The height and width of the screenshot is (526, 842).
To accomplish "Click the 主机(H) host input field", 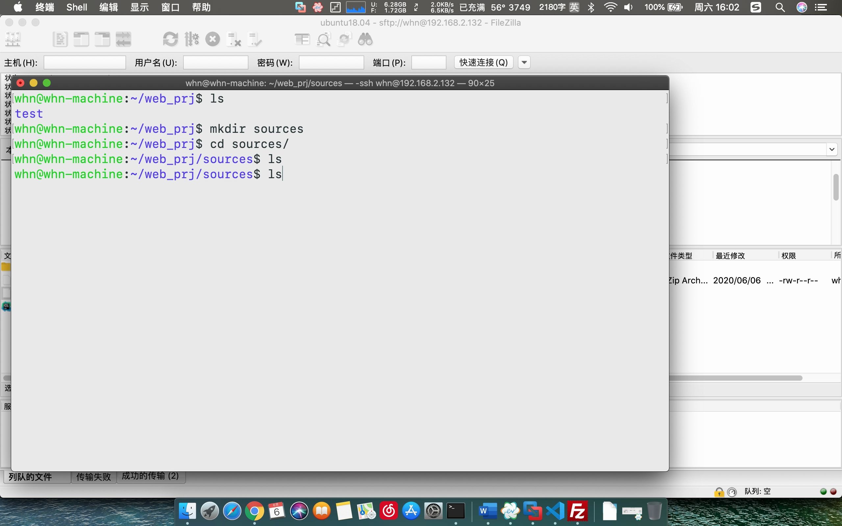I will coord(85,62).
